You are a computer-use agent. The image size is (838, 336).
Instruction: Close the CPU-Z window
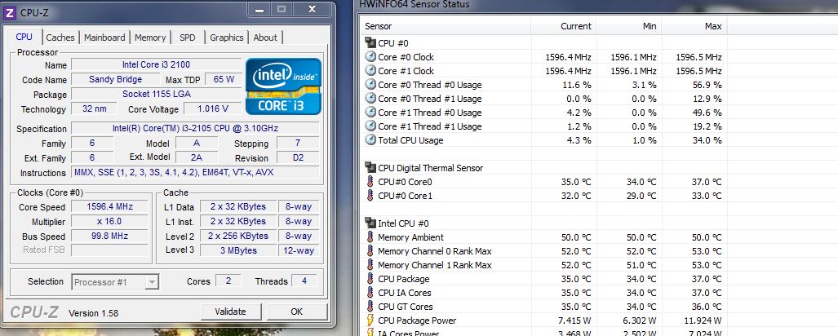pos(313,8)
